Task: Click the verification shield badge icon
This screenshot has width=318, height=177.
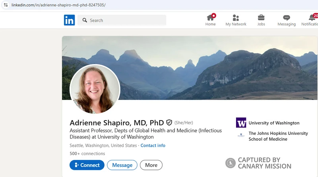Action: click(169, 123)
